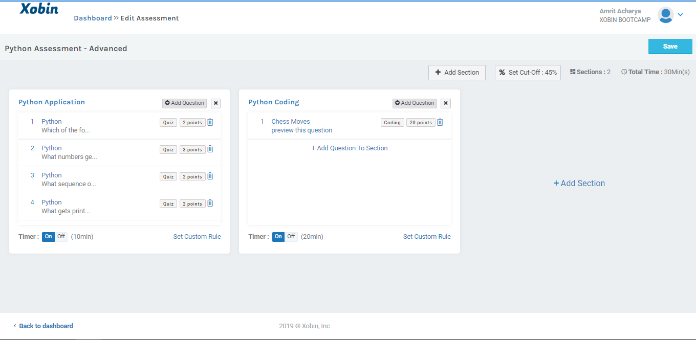This screenshot has height=340, width=696.
Task: Click the Add Section toolbar button
Action: click(457, 73)
